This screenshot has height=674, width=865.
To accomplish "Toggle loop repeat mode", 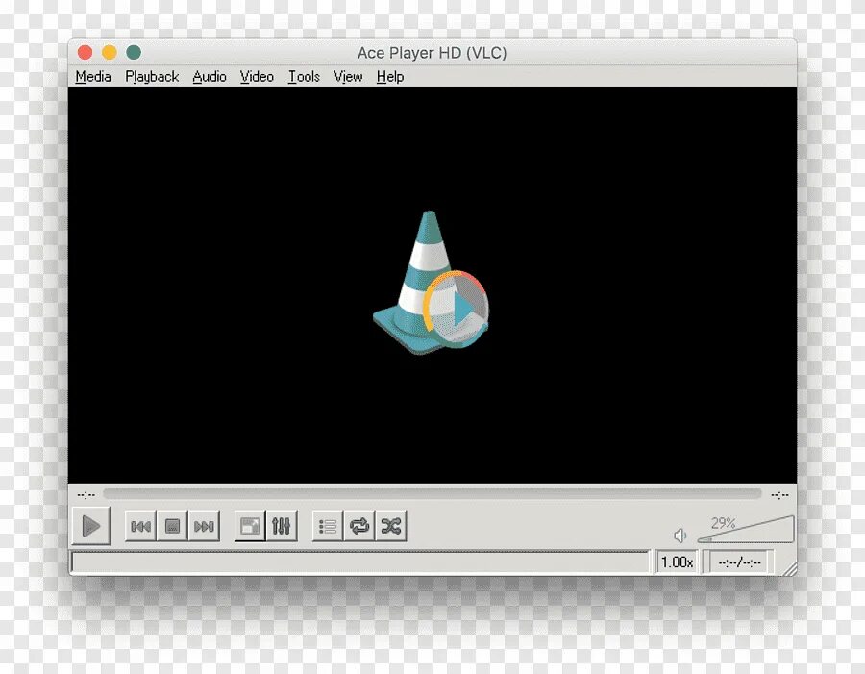I will pyautogui.click(x=359, y=526).
